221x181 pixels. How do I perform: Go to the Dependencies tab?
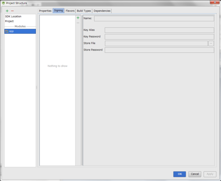[102, 11]
